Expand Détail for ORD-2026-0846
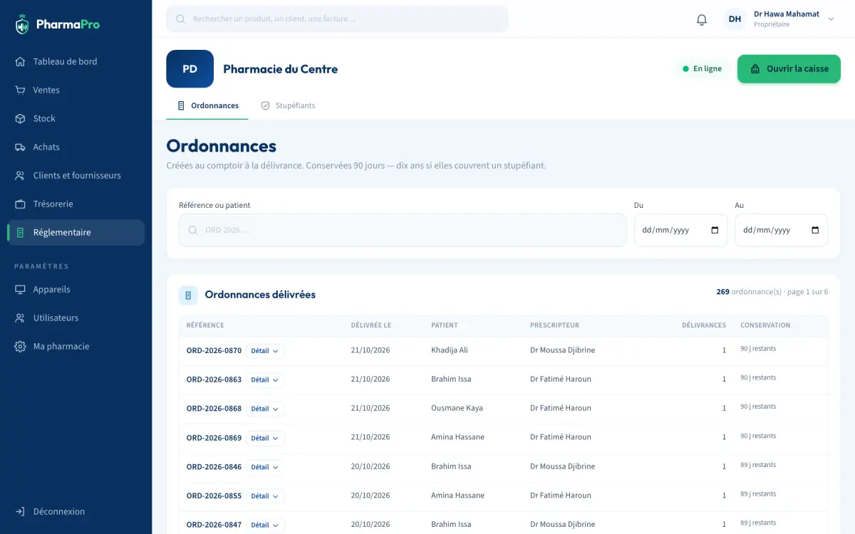This screenshot has height=534, width=855. click(x=265, y=467)
